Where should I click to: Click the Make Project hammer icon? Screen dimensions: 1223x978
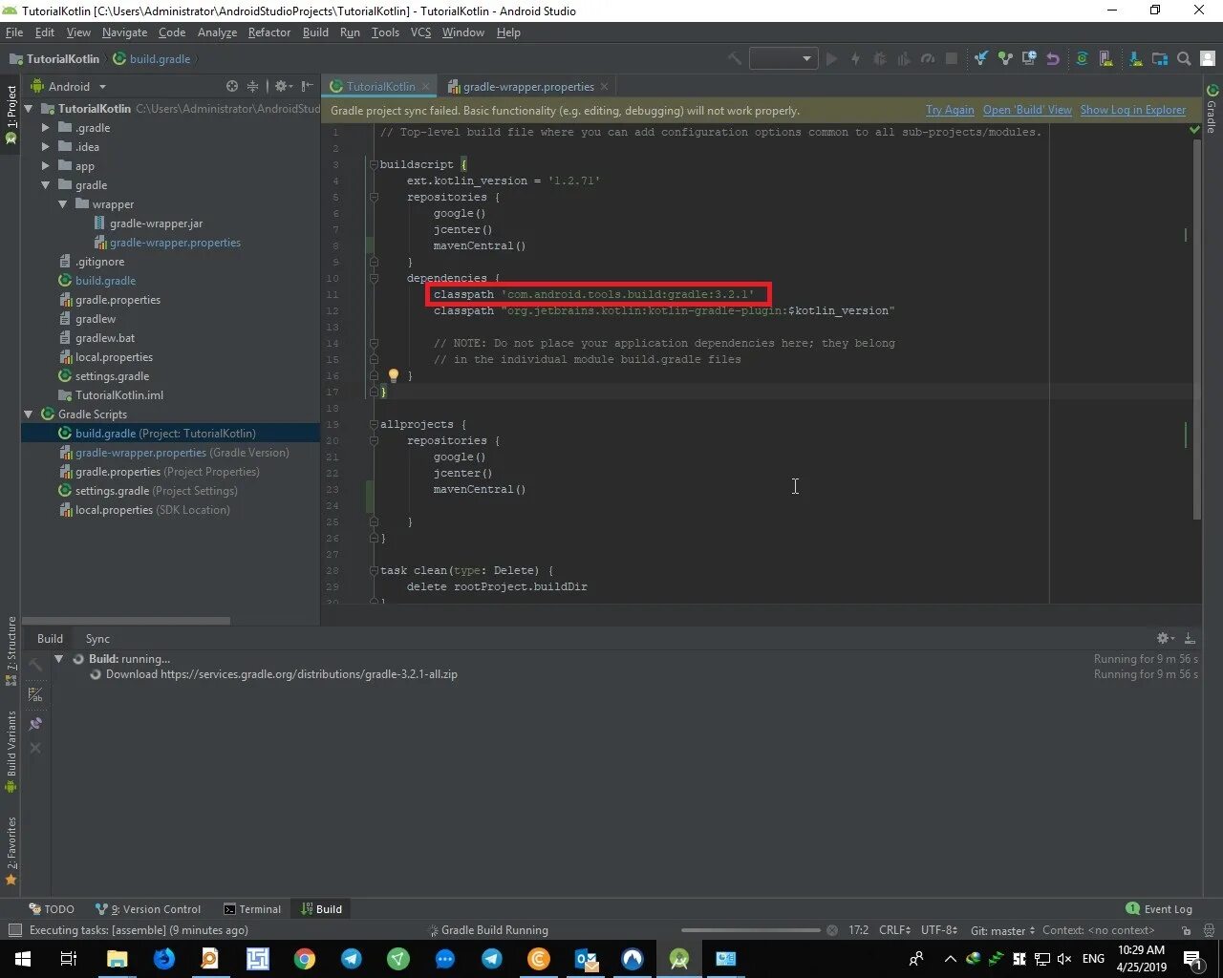click(x=734, y=58)
